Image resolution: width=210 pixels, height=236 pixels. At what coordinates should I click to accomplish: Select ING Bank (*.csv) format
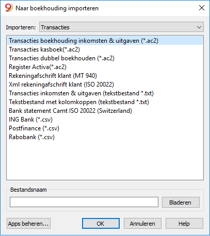105,120
